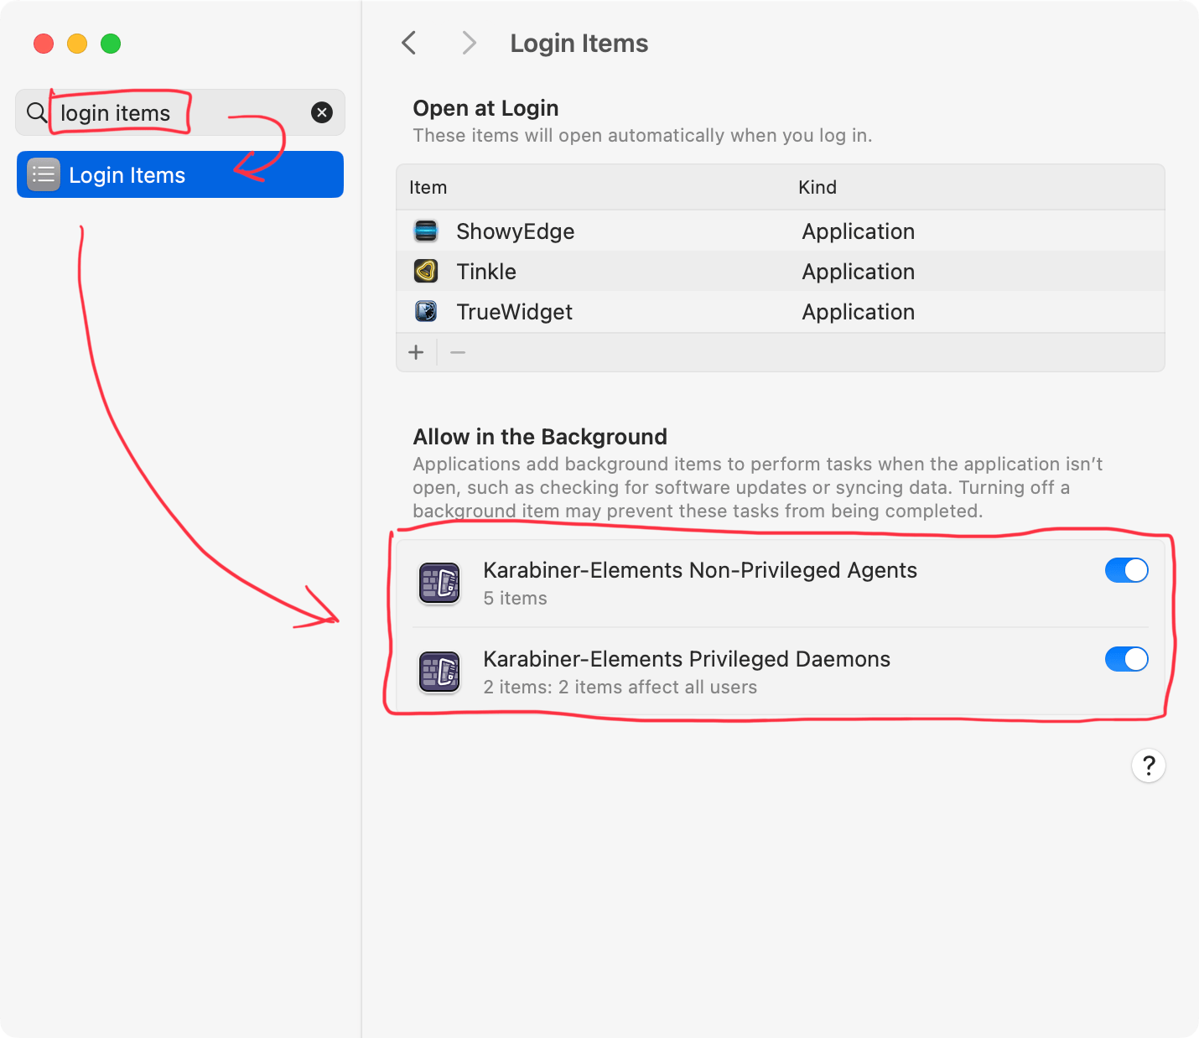The image size is (1199, 1038).
Task: Click the '5 items' subtitle text
Action: click(516, 598)
